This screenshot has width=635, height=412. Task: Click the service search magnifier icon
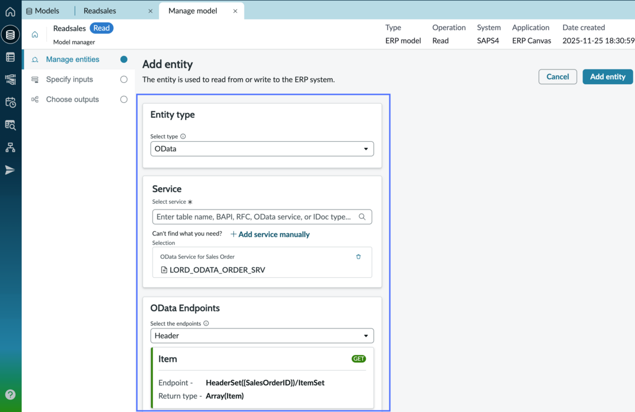click(x=362, y=217)
